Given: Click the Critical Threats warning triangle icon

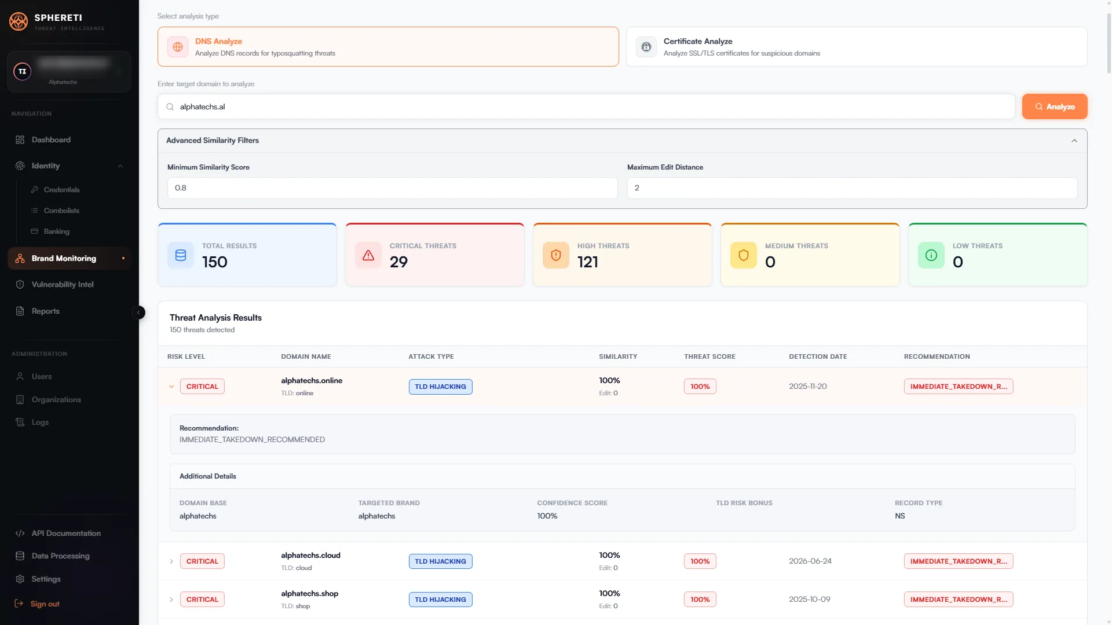Looking at the screenshot, I should click(368, 255).
